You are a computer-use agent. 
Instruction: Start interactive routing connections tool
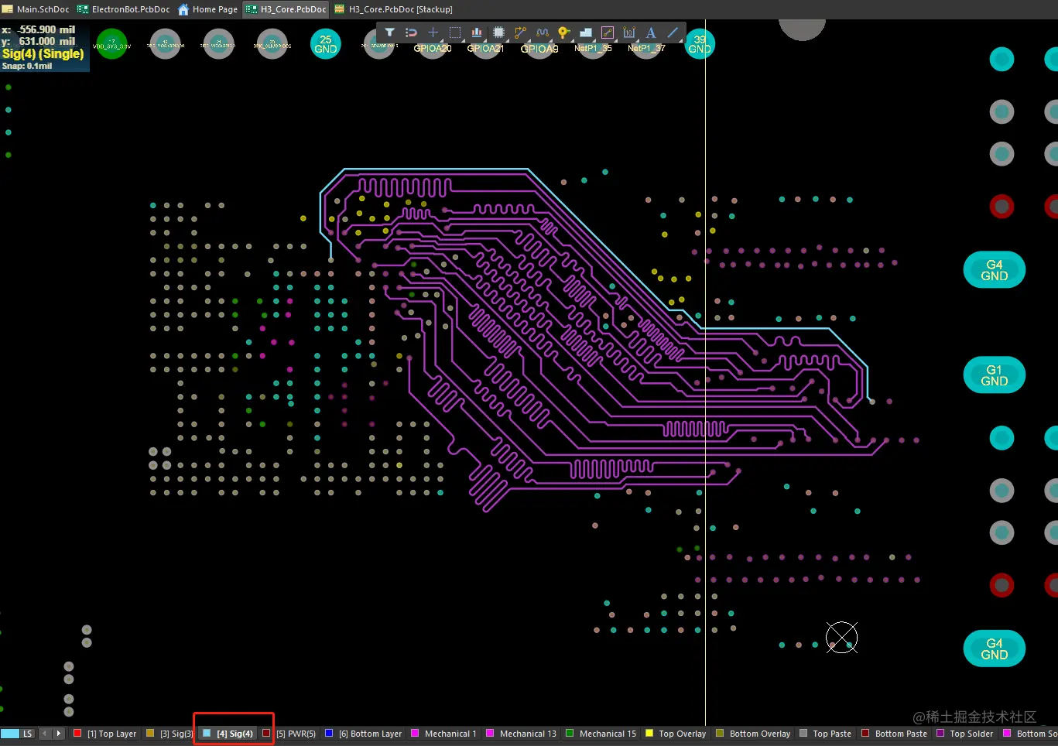520,33
